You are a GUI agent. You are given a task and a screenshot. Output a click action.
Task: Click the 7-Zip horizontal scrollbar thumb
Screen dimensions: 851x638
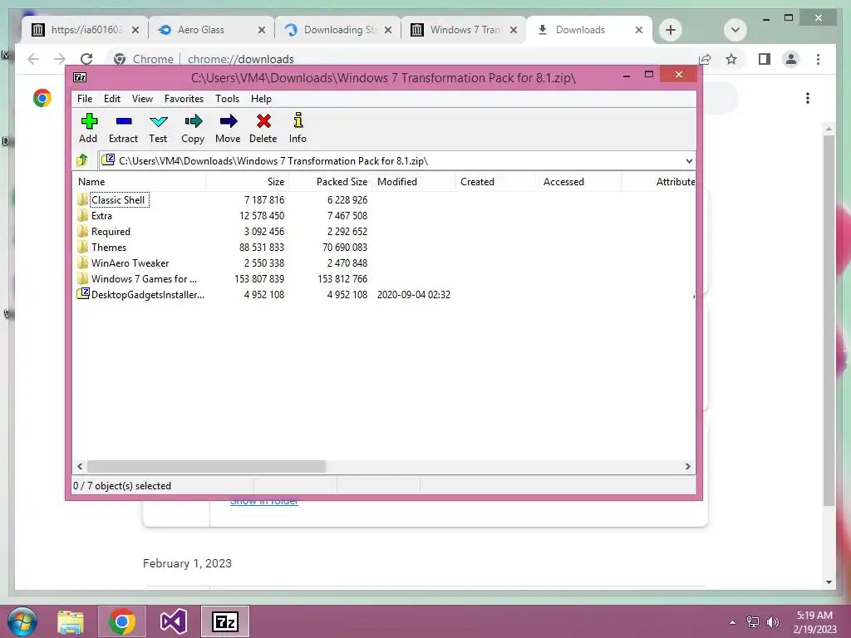coord(206,467)
